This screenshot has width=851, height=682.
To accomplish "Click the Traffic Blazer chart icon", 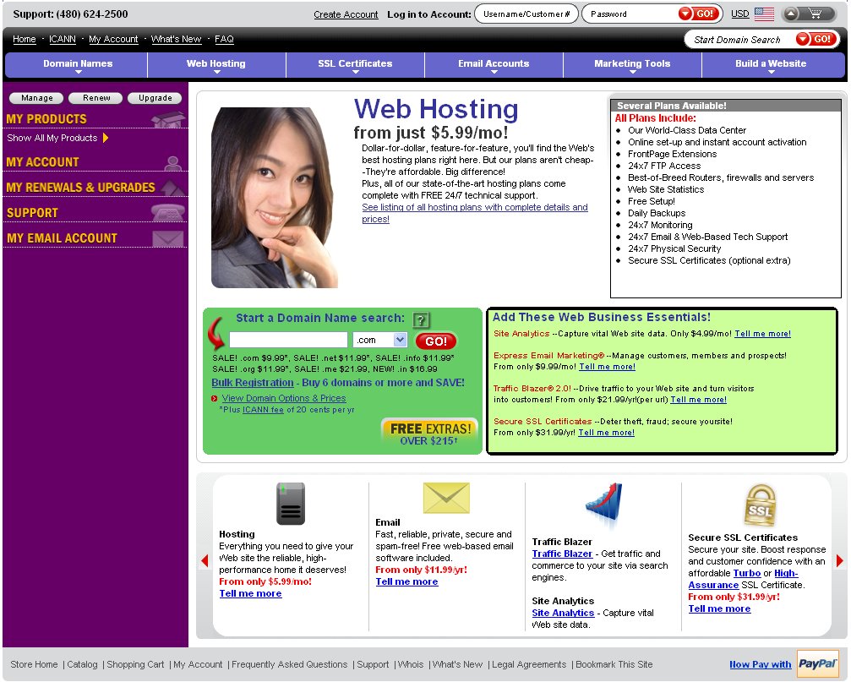I will coord(604,504).
